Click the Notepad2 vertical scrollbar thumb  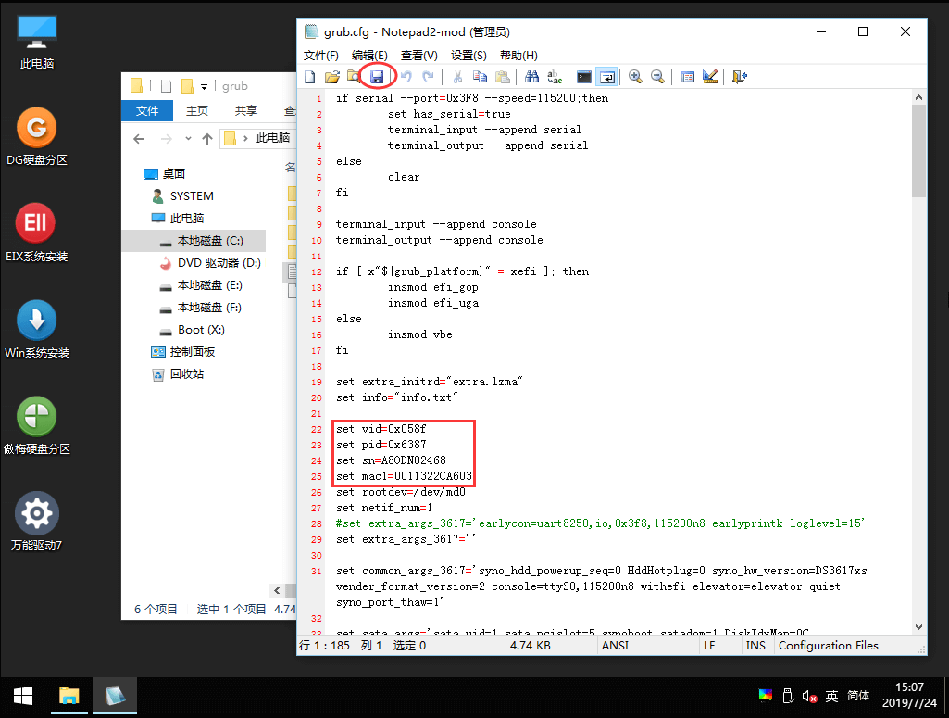coord(918,148)
